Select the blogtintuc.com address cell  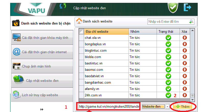click(106, 51)
